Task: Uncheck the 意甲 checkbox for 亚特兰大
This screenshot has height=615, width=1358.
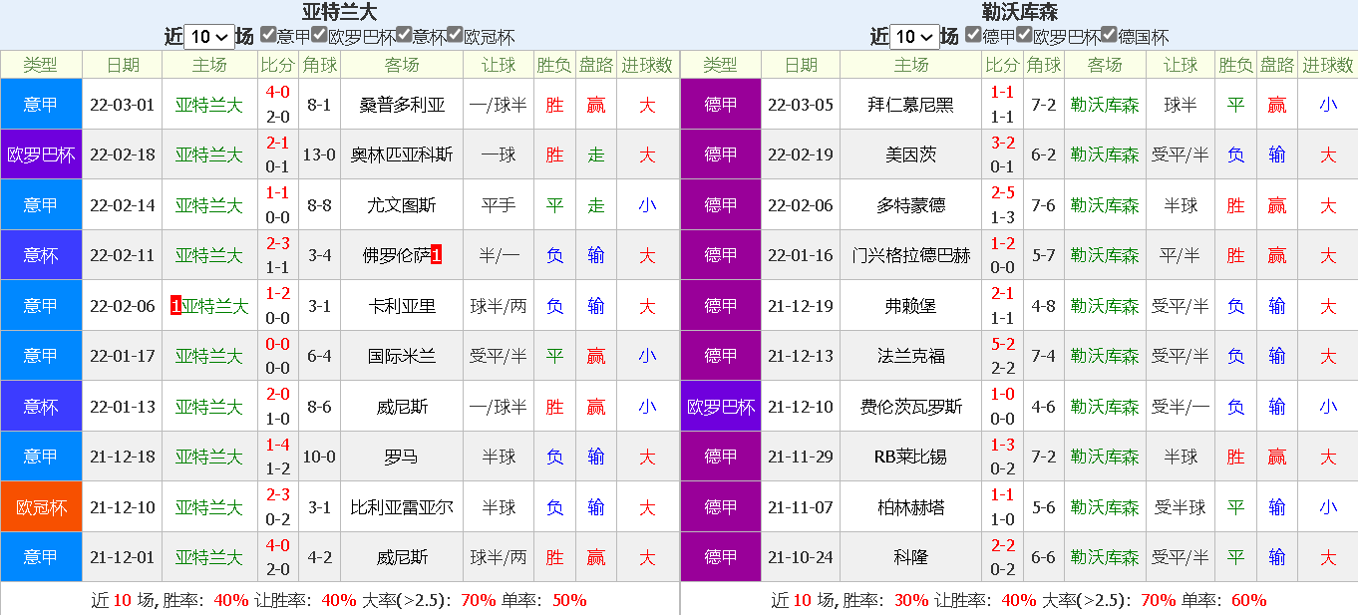Action: click(268, 34)
